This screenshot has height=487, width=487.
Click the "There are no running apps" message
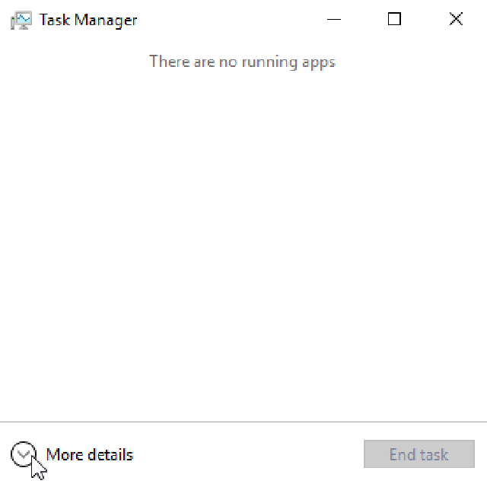[242, 62]
